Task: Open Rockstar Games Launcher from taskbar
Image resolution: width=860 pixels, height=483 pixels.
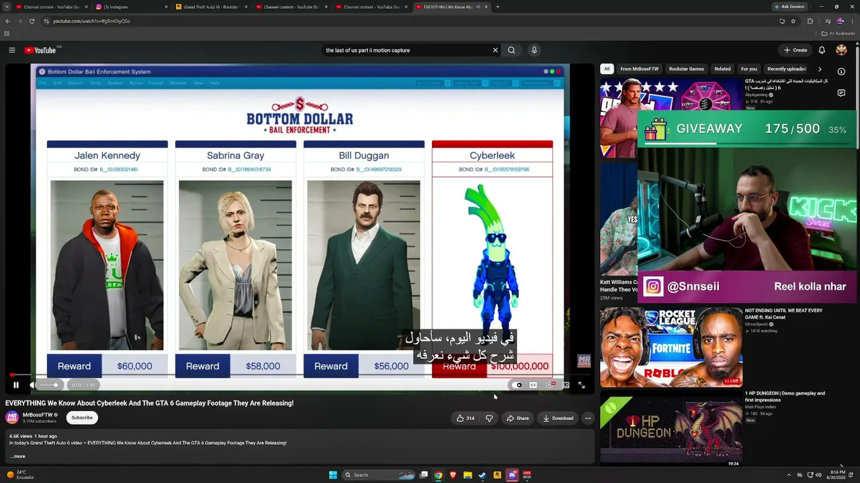Action: tap(497, 475)
